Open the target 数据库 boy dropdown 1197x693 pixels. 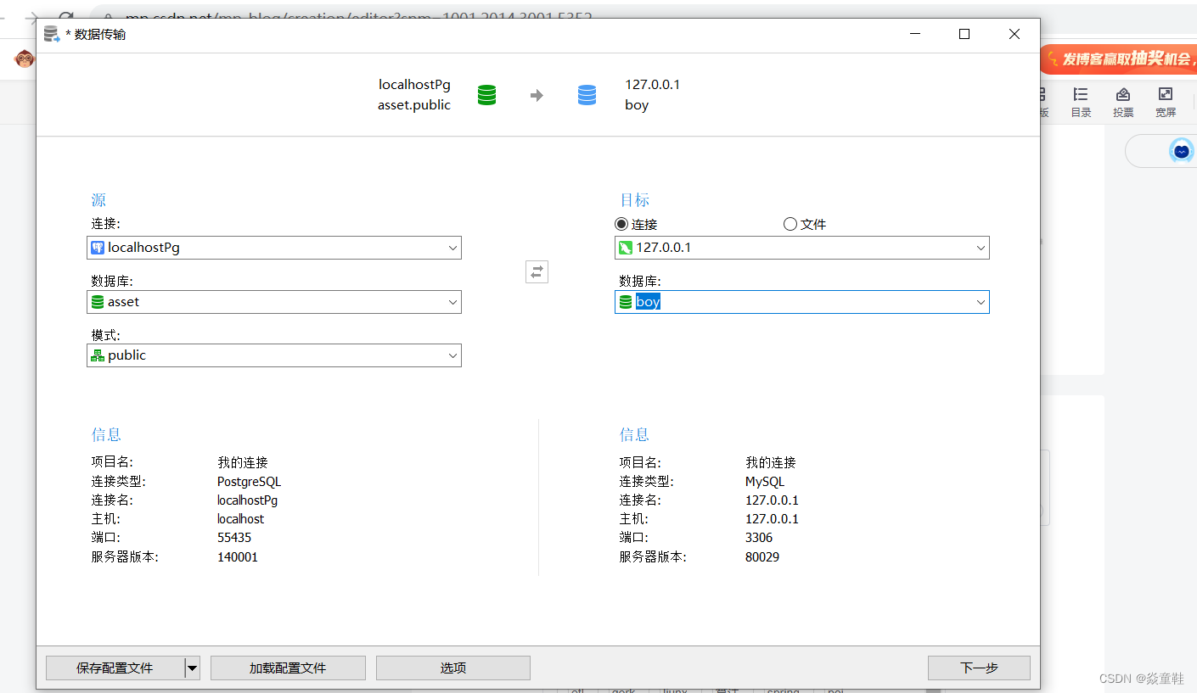pos(981,302)
